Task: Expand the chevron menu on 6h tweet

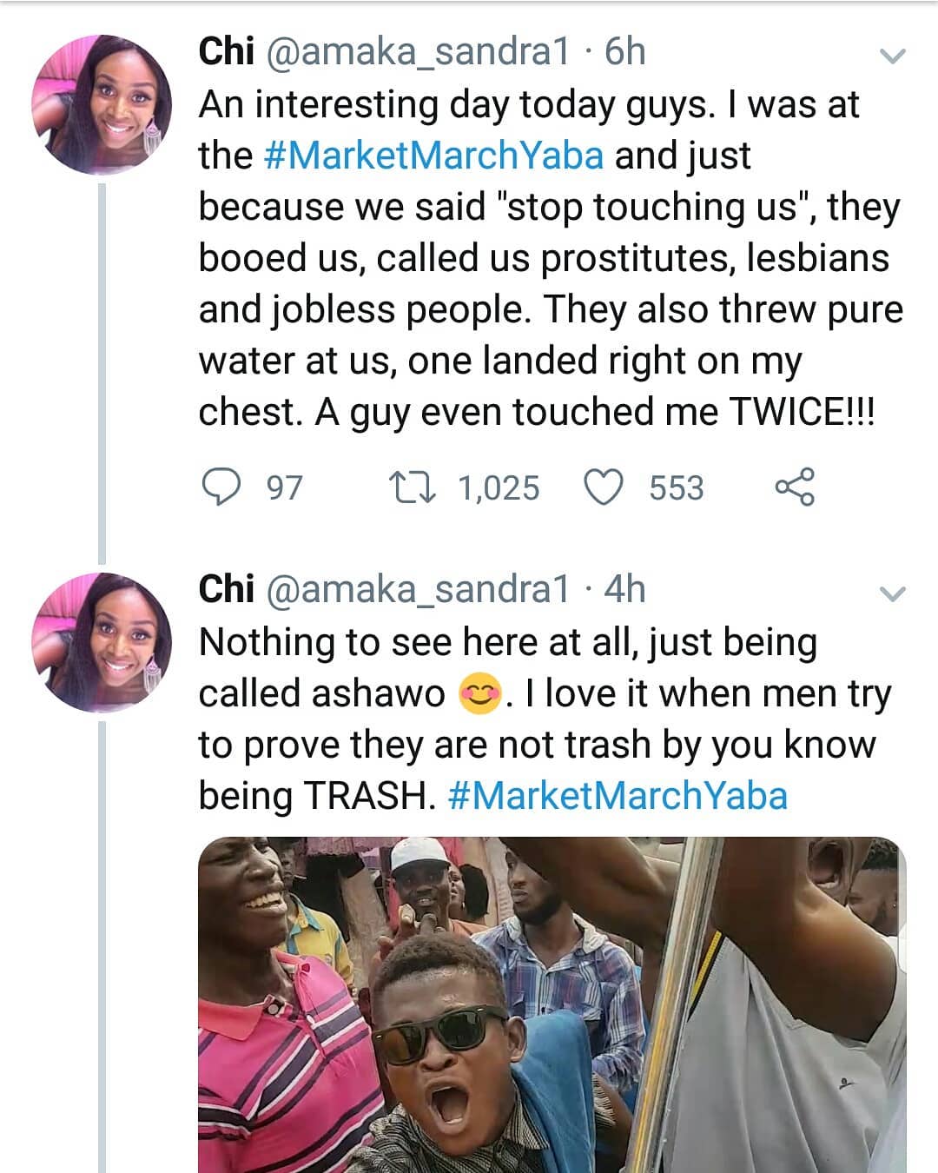Action: click(892, 56)
